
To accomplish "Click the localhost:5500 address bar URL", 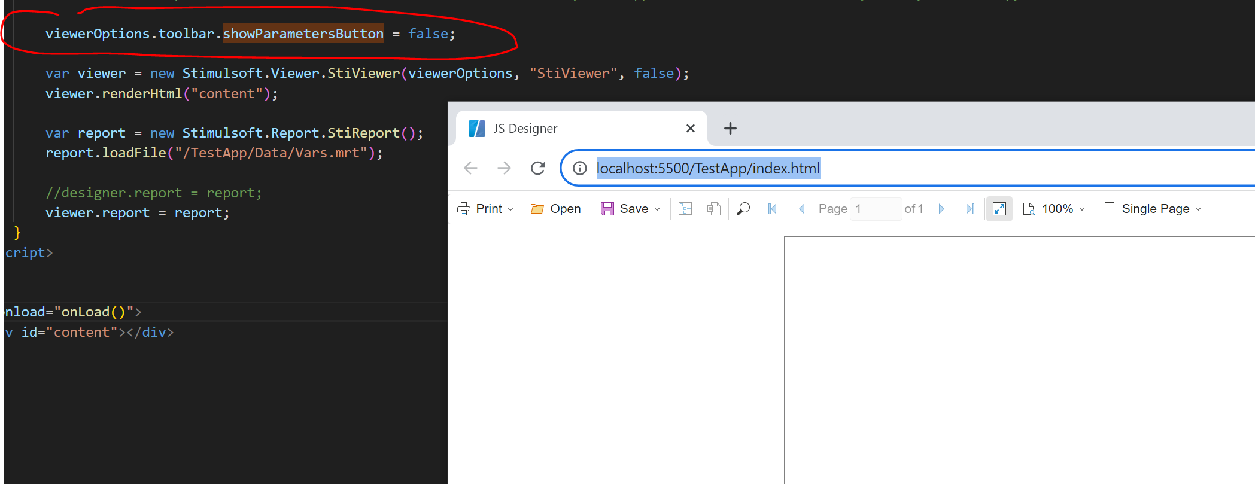I will pyautogui.click(x=708, y=168).
